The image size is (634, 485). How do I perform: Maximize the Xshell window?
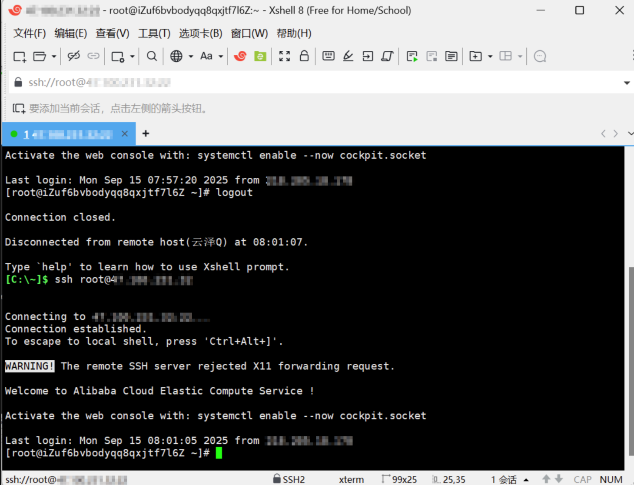[580, 10]
